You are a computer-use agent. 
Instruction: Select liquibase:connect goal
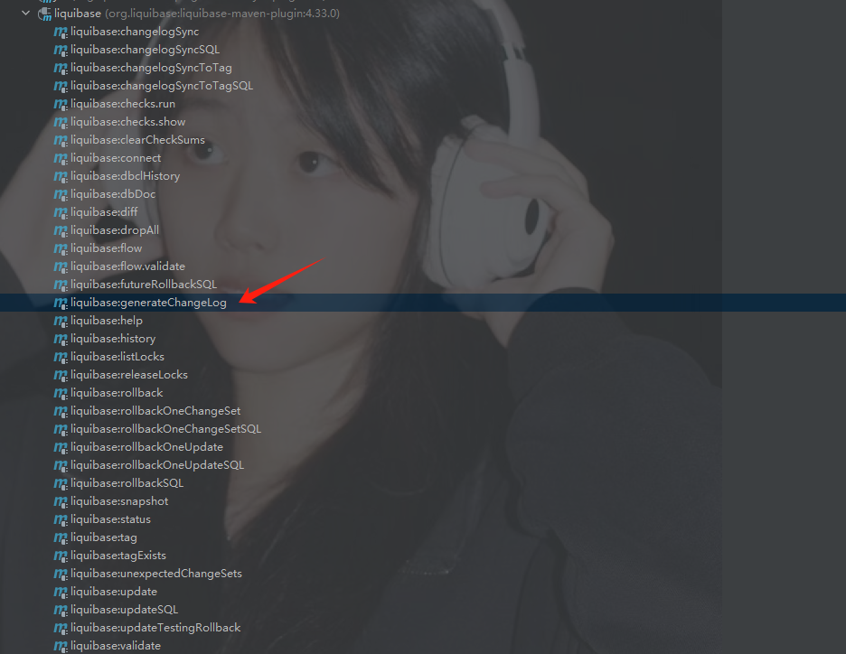(x=116, y=158)
